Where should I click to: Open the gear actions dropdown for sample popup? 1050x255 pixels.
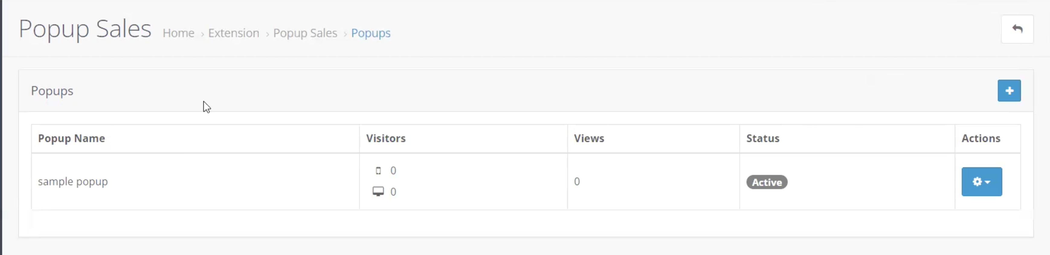[981, 182]
